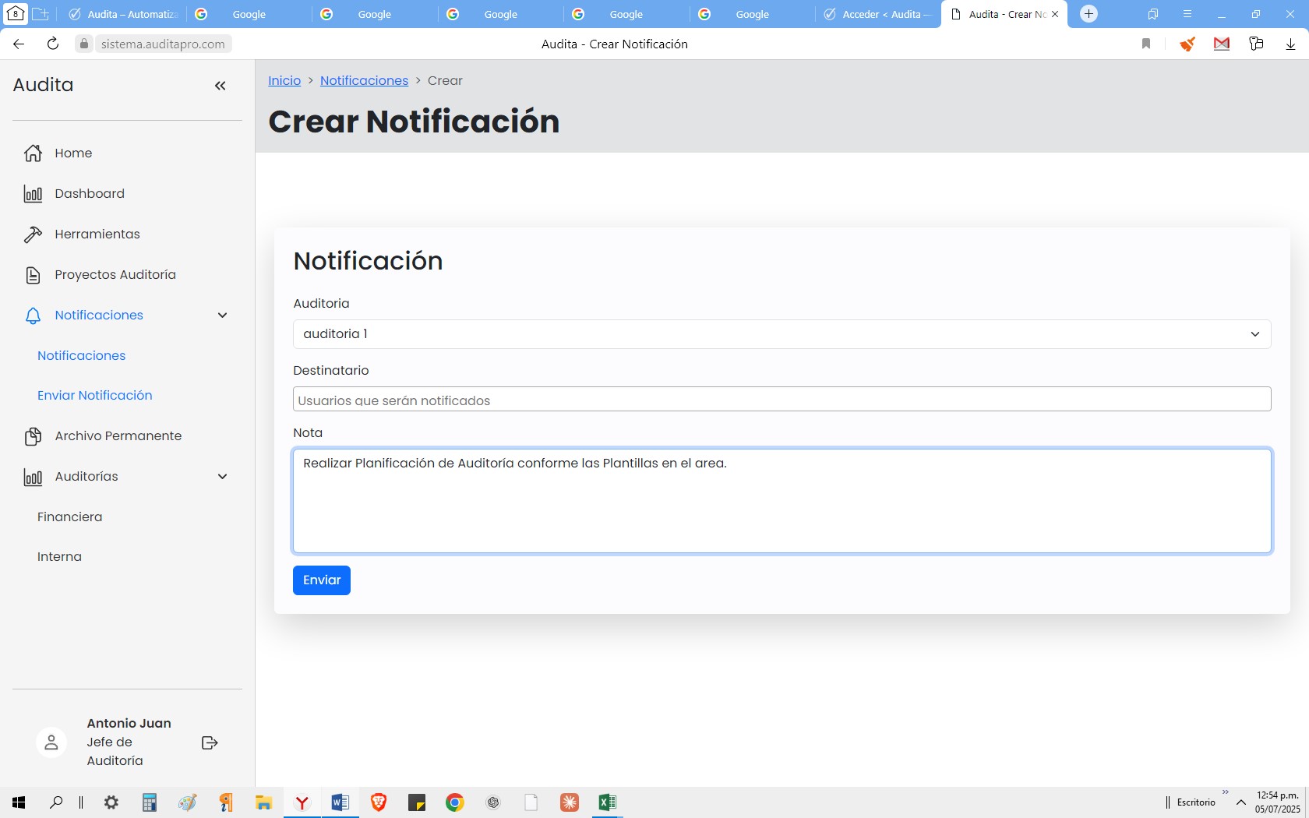Open the Auditoria dropdown selector
Viewport: 1309px width, 818px height.
(782, 334)
